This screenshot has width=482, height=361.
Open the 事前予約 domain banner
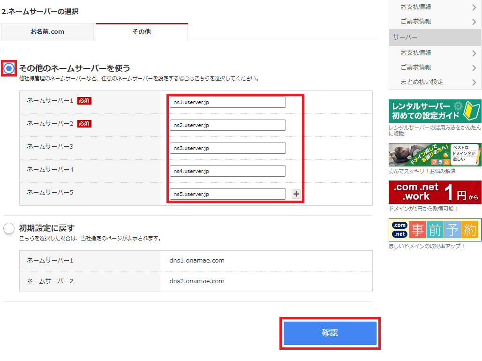(435, 230)
